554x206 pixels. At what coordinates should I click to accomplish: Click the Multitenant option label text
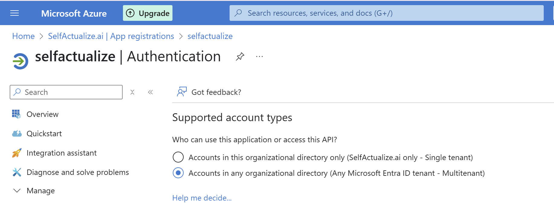tap(337, 173)
